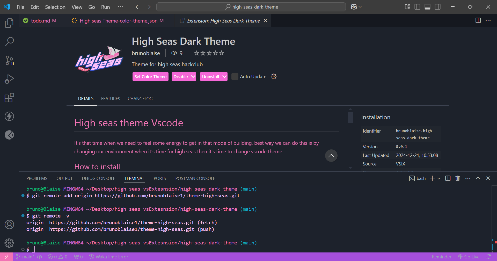The height and width of the screenshot is (261, 497).
Task: Open the Explorer view in activity bar
Action: pyautogui.click(x=9, y=23)
